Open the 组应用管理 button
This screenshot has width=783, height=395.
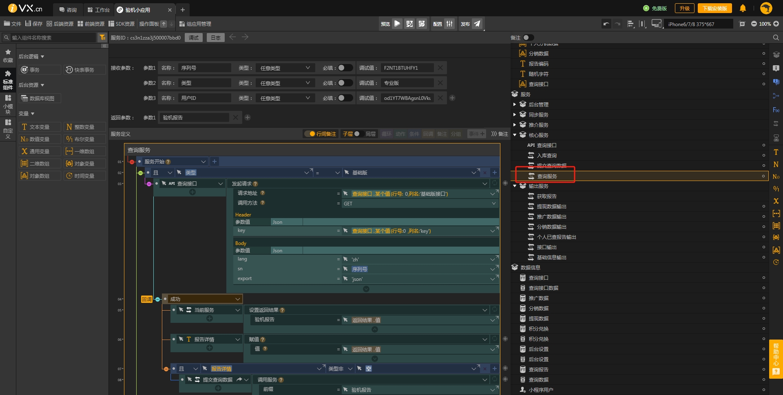195,24
